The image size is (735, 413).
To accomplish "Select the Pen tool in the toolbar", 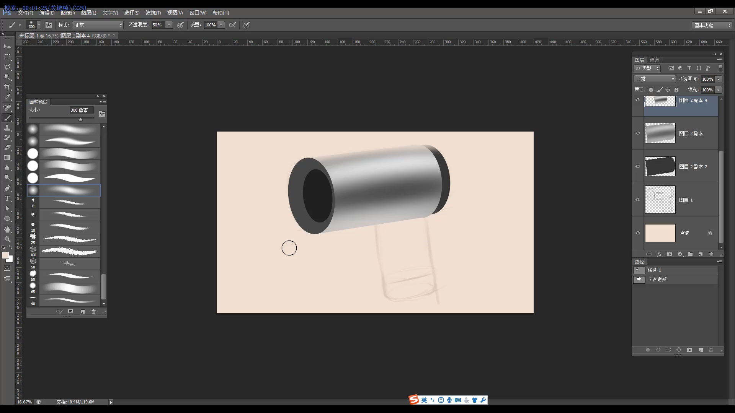I will click(x=7, y=188).
